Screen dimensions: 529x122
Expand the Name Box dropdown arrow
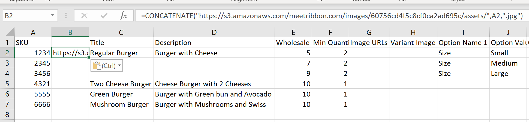click(x=53, y=15)
